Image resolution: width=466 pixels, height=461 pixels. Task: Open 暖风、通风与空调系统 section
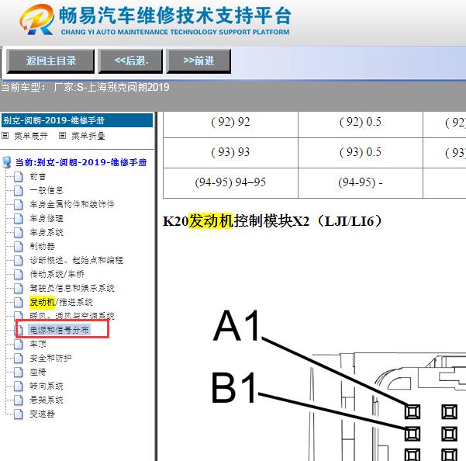click(72, 316)
